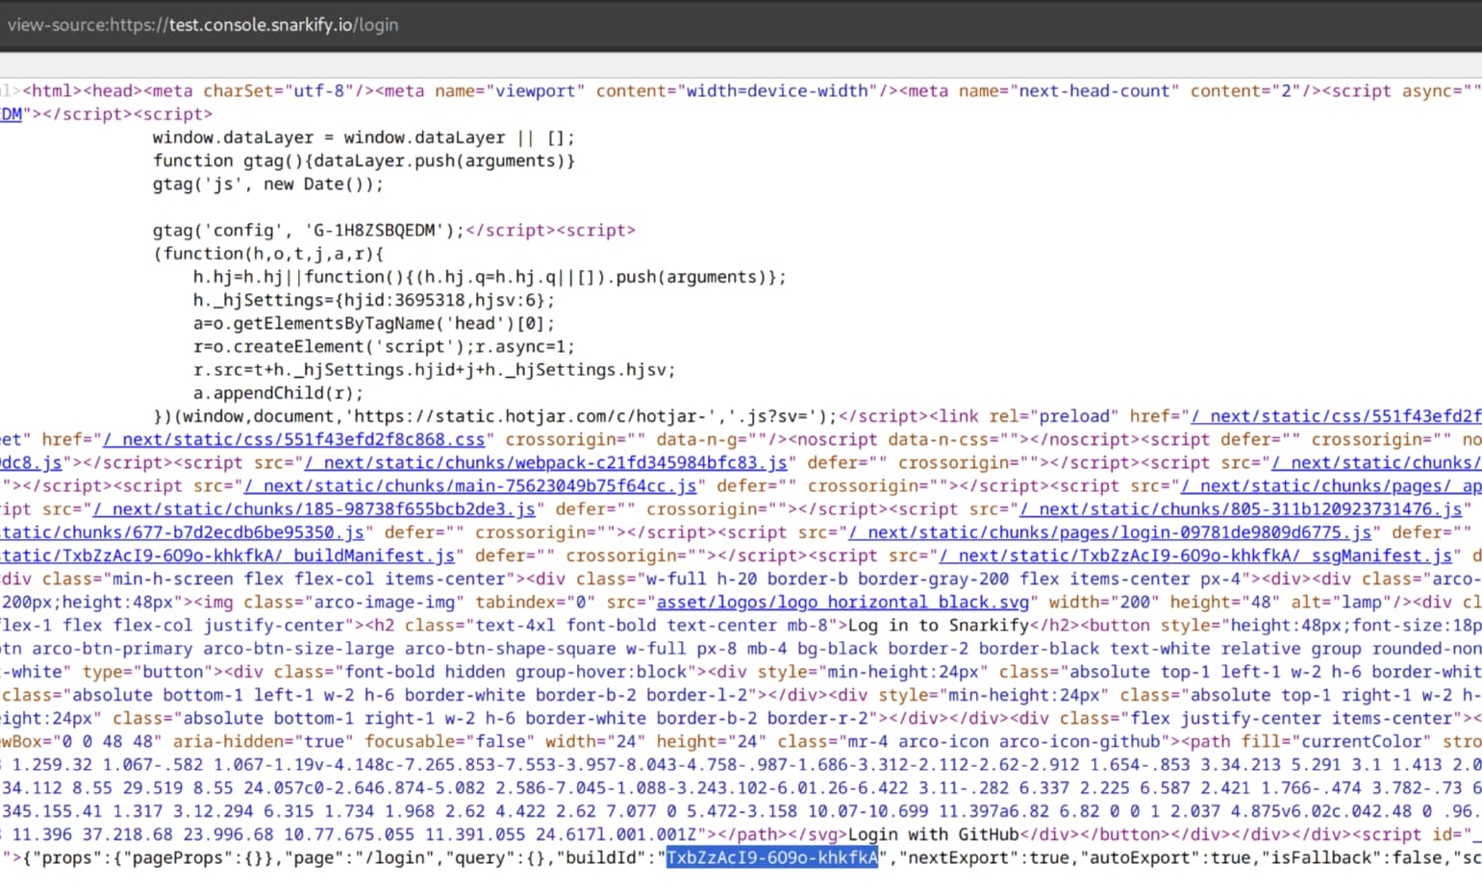Follow the _ssgManifest.js script link

[x=1193, y=555]
